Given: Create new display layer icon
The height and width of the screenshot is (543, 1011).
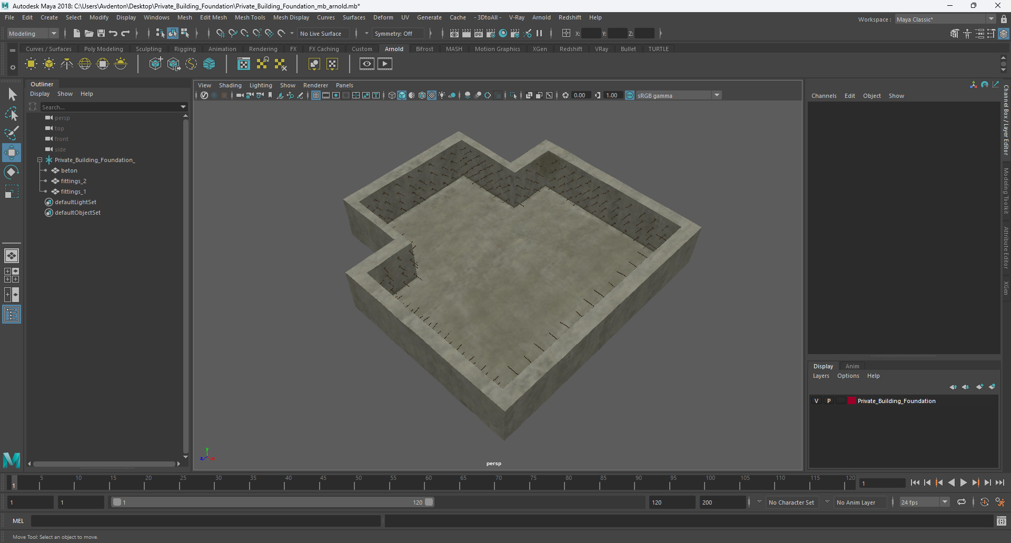Looking at the screenshot, I should (979, 387).
